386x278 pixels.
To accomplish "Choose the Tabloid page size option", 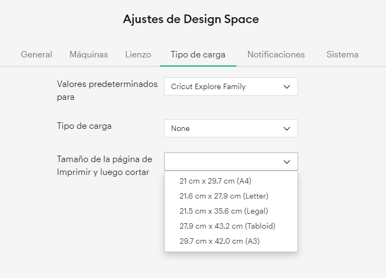I will [x=227, y=226].
